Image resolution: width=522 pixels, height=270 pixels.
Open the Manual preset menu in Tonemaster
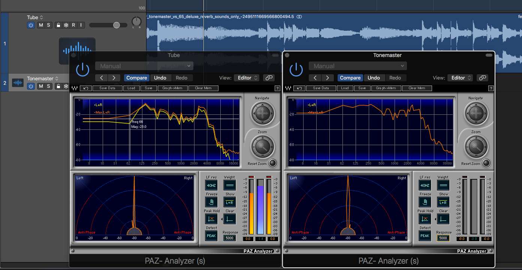pyautogui.click(x=358, y=66)
